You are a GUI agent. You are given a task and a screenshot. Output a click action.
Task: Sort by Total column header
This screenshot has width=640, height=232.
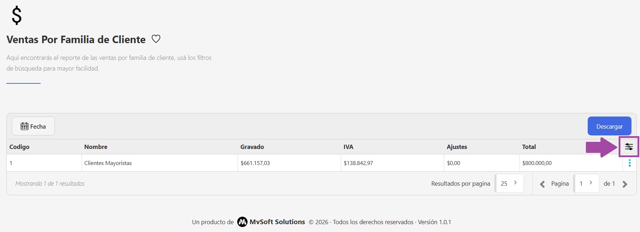click(x=529, y=147)
